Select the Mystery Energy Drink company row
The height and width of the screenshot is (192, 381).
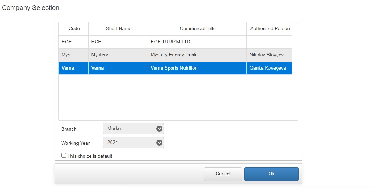coord(175,55)
